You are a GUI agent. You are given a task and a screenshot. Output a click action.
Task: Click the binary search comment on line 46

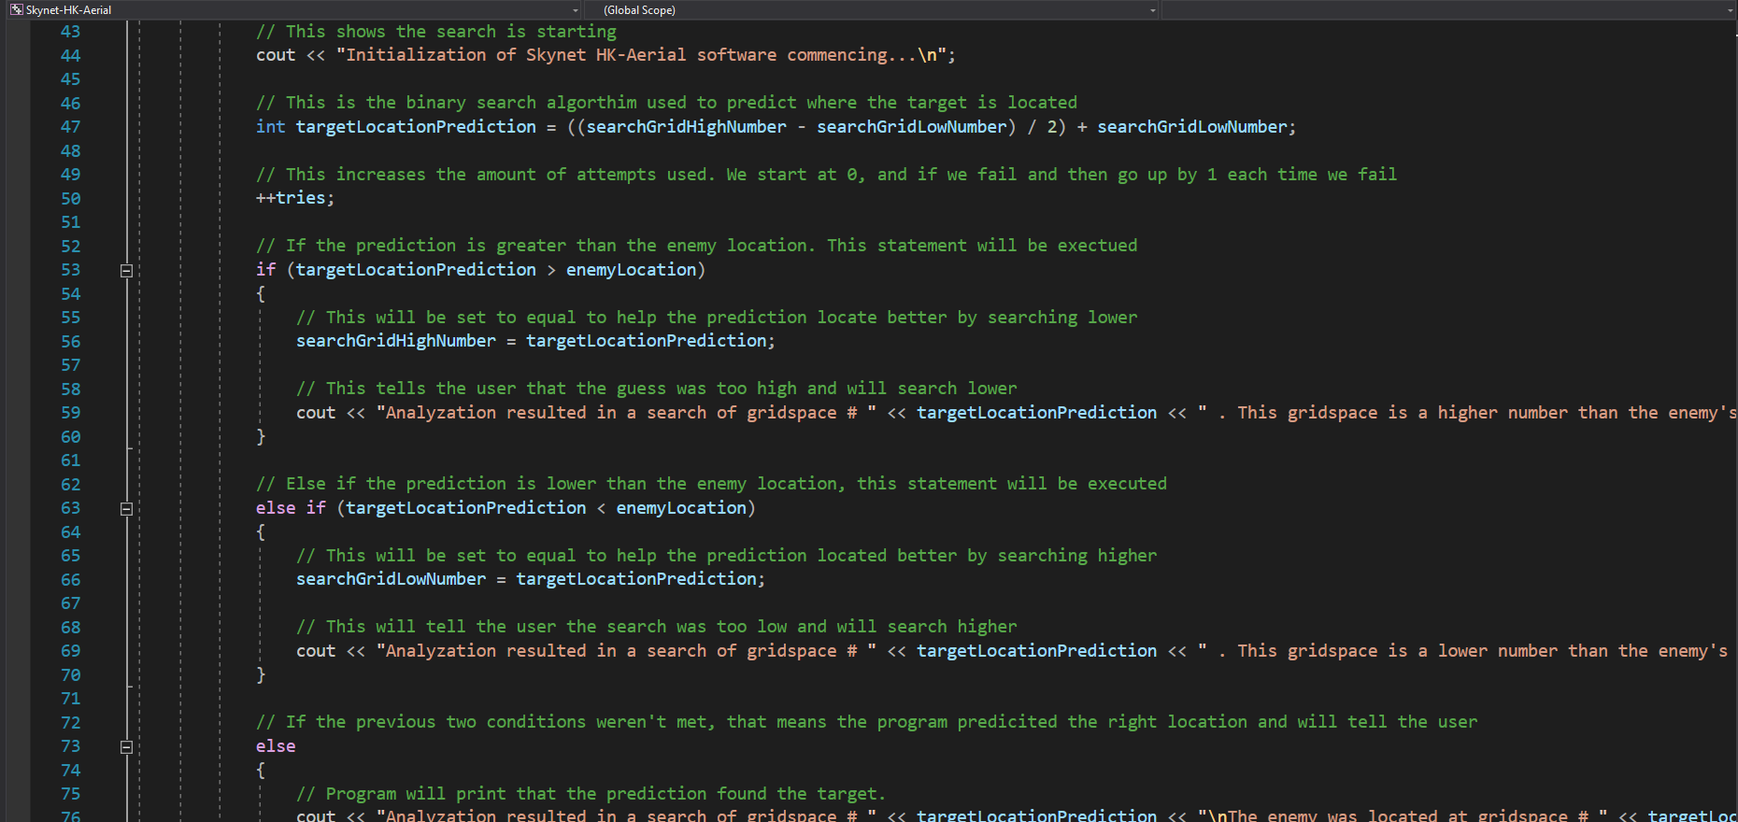665,103
